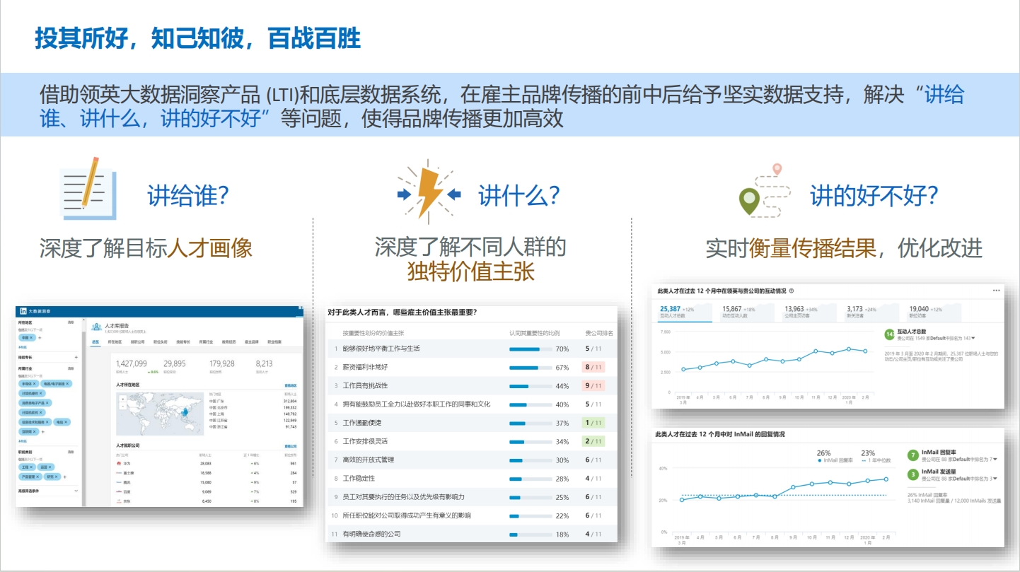Click the green rank badge for InMail 回复率
The height and width of the screenshot is (572, 1020).
pyautogui.click(x=913, y=455)
